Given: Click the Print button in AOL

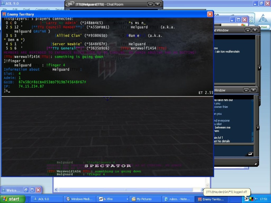Looking at the screenshot, I should click(x=264, y=27).
